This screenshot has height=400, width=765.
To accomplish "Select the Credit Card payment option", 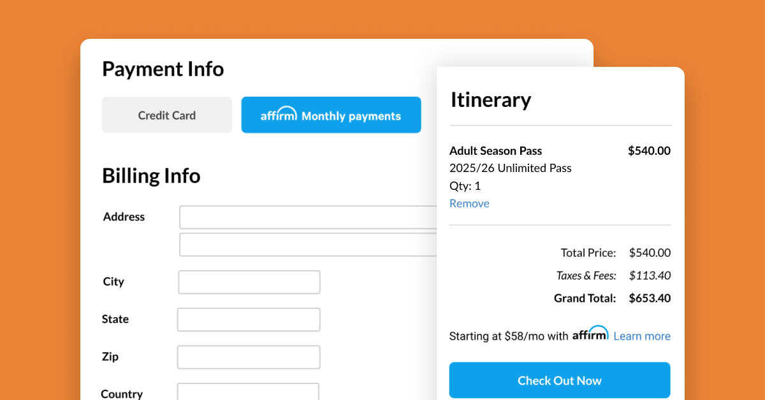I will pos(166,115).
